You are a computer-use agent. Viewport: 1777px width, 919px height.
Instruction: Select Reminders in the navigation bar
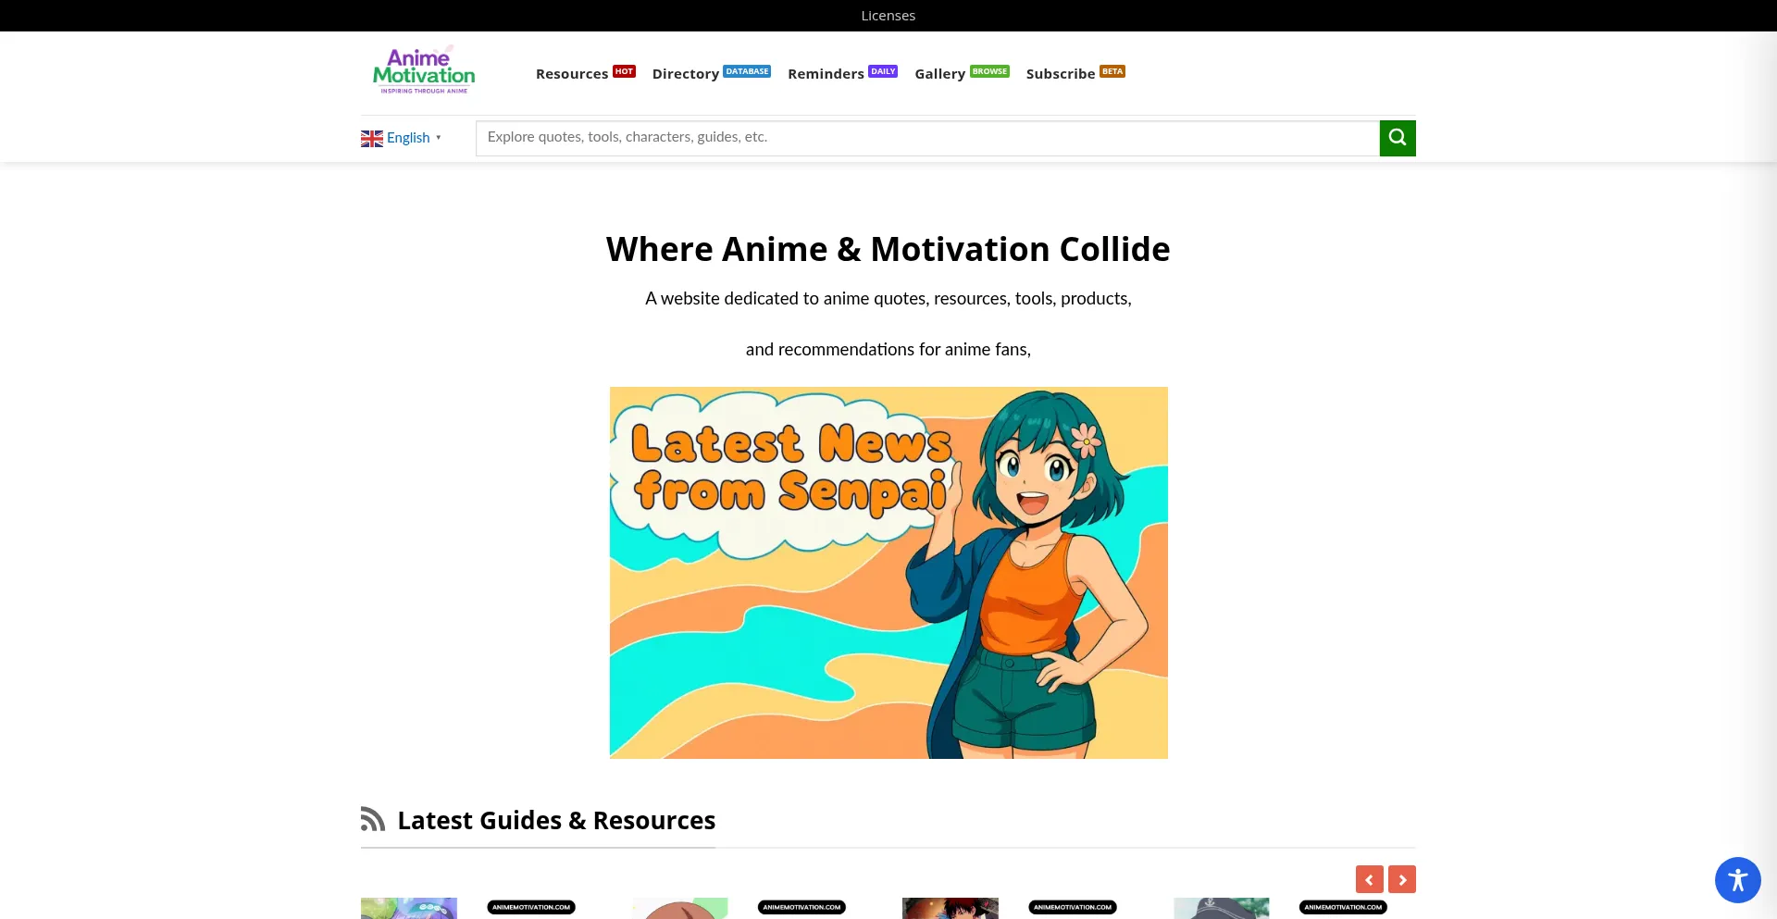click(x=826, y=74)
